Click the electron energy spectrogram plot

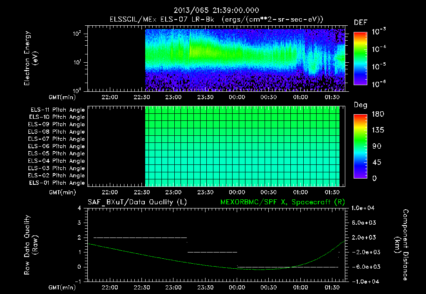coord(216,59)
